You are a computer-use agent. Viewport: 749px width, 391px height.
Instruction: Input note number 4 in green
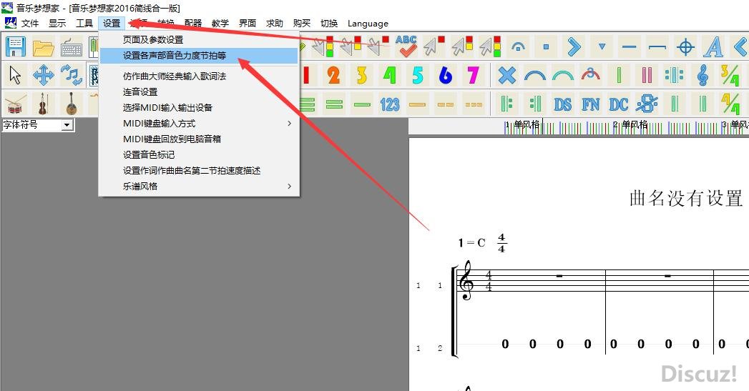click(390, 76)
